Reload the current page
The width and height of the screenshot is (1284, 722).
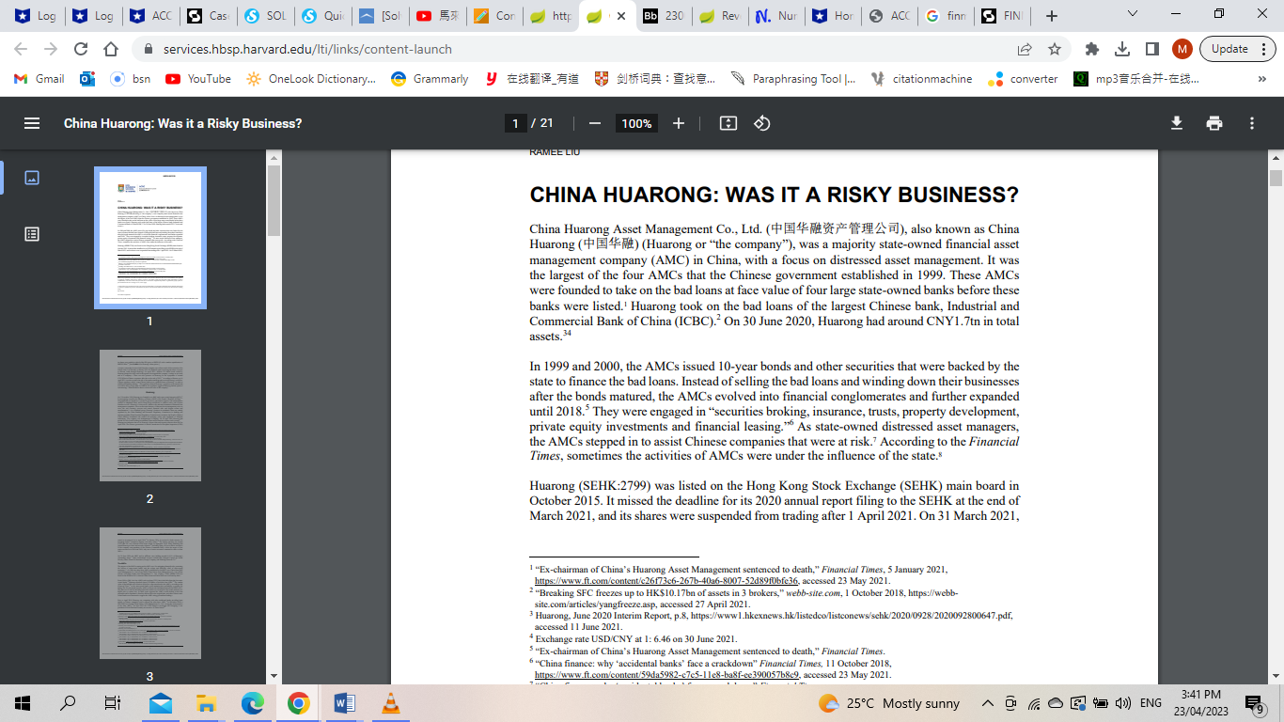[x=81, y=49]
